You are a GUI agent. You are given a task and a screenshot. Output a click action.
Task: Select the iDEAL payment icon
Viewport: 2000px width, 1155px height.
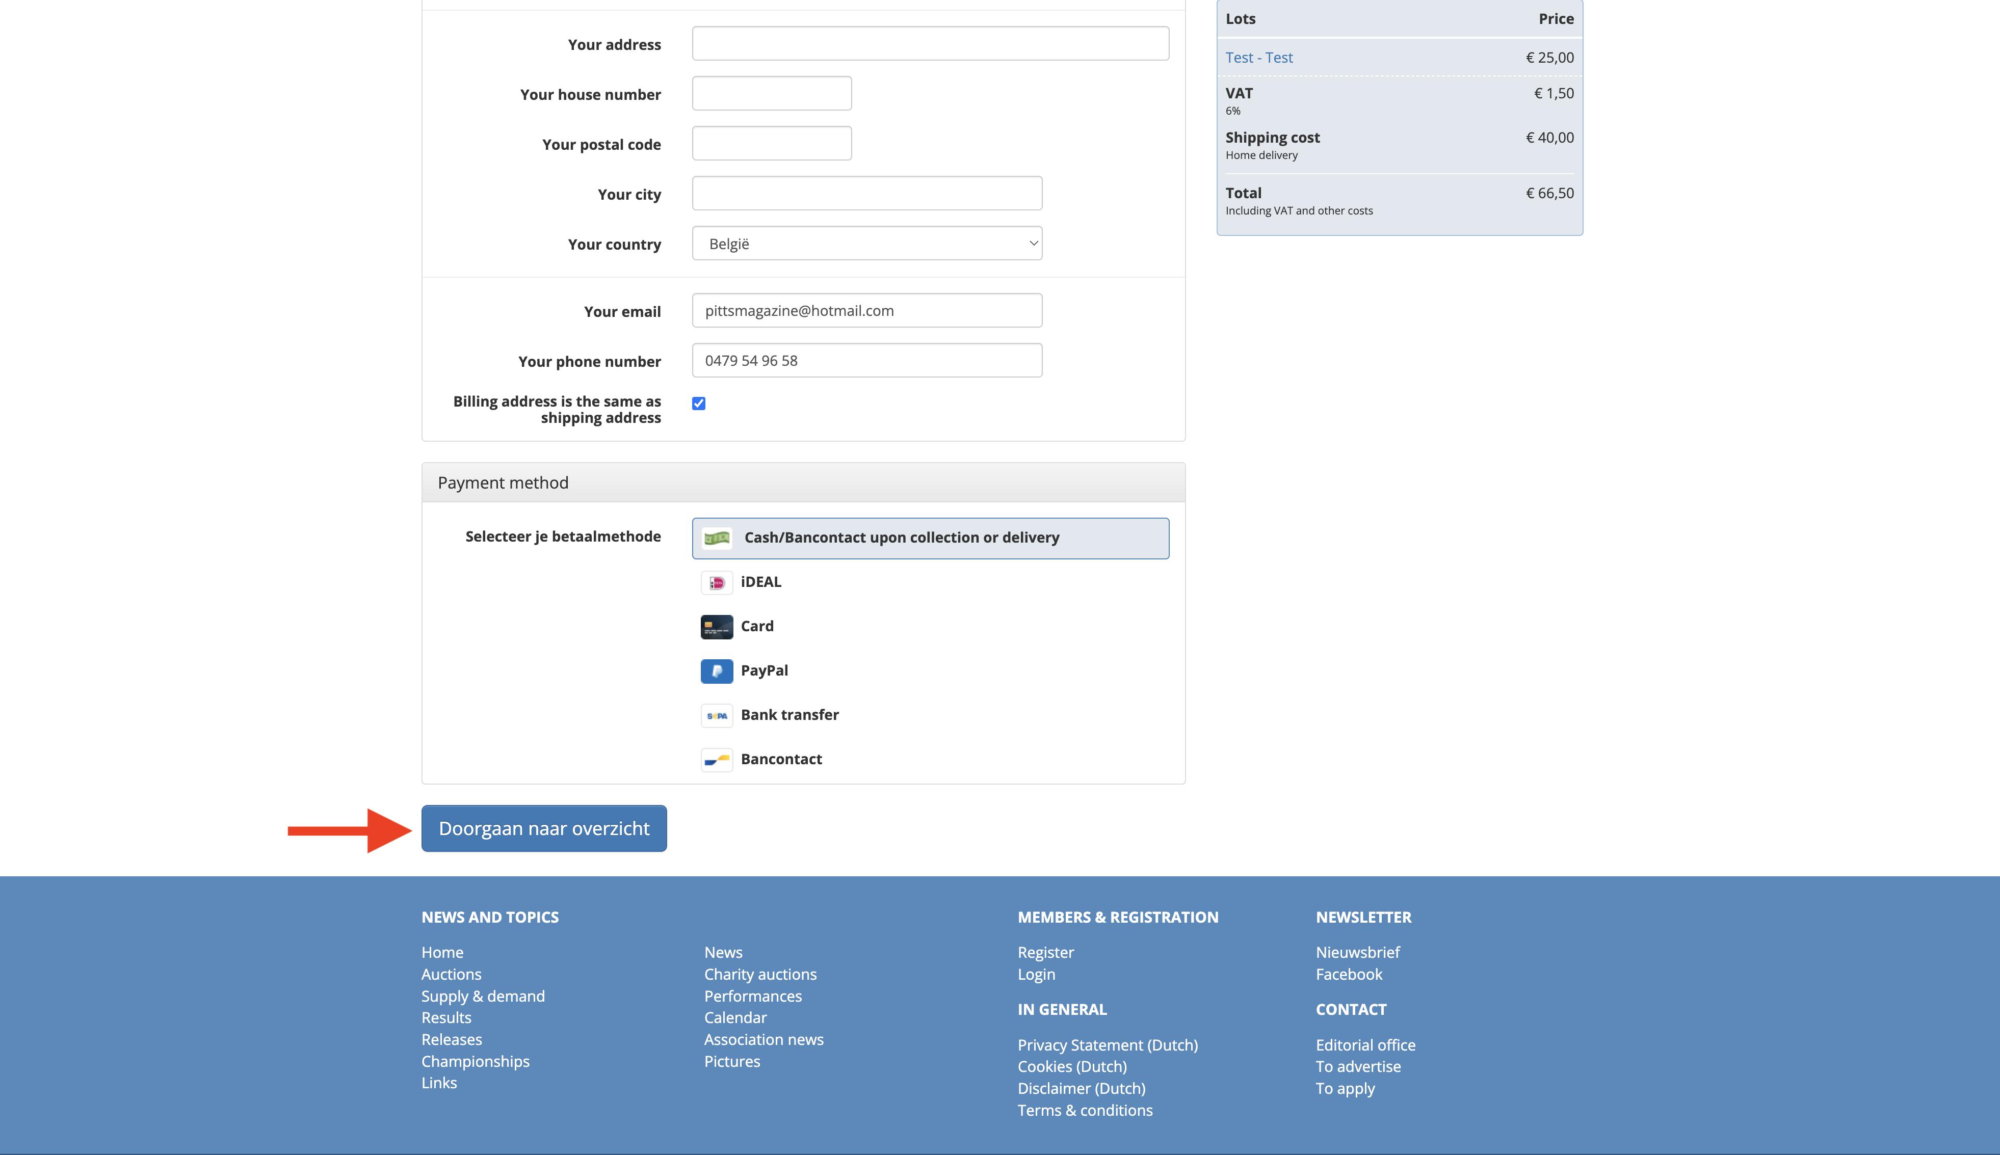pos(717,583)
